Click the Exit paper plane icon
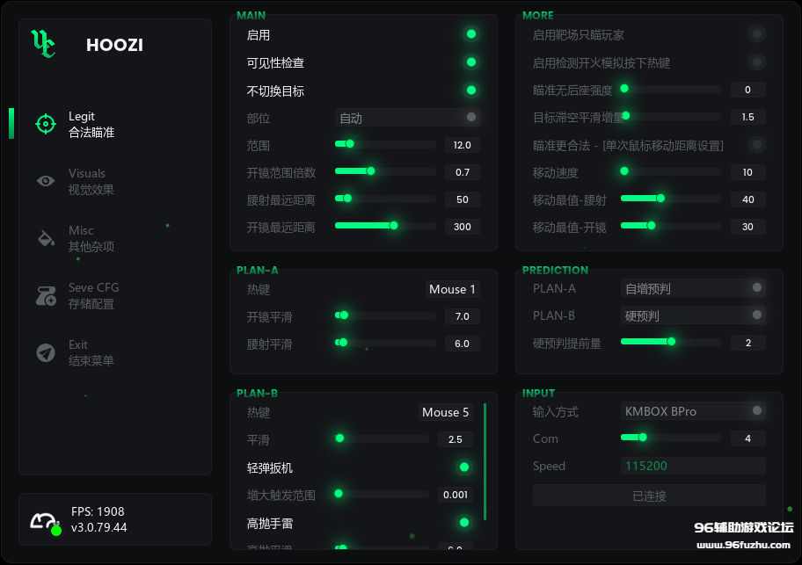The width and height of the screenshot is (802, 565). (46, 352)
